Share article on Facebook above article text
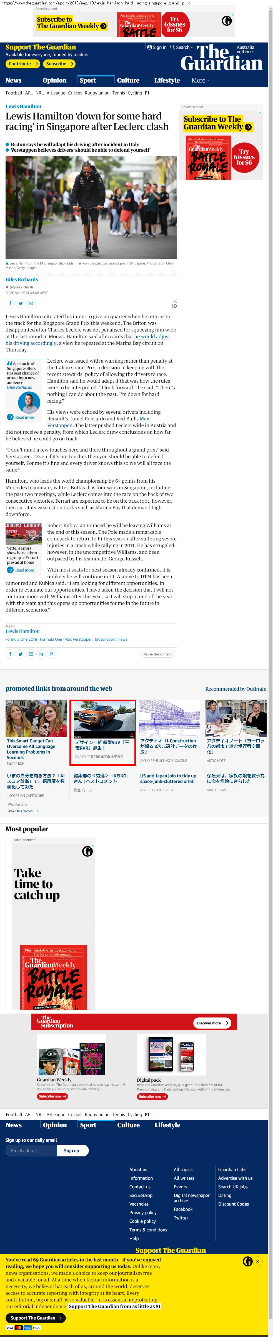273x1337 pixels. (10, 303)
